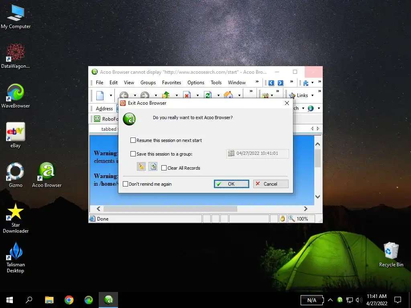411x308 pixels.
Task: Click Cancel in exit dialog
Action: click(x=271, y=184)
